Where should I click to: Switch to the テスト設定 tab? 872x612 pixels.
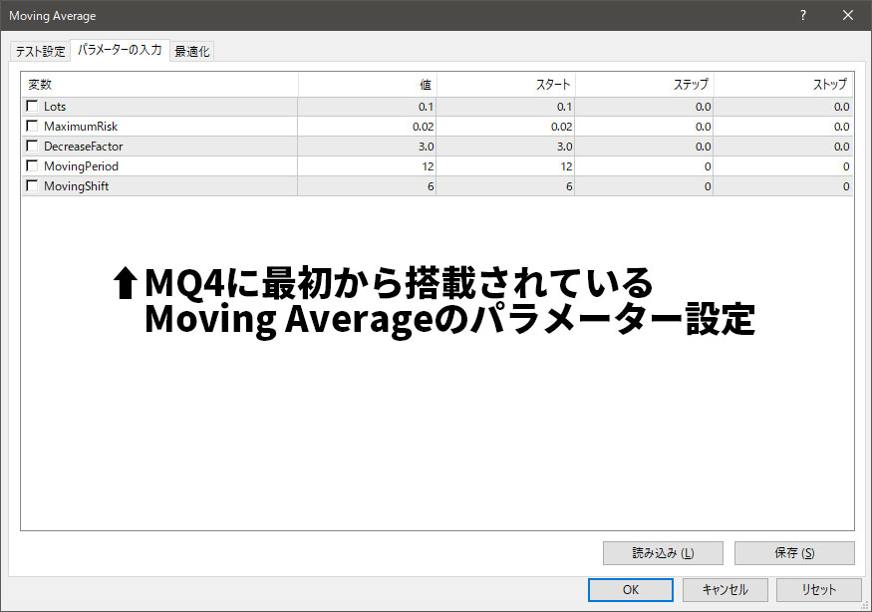pyautogui.click(x=40, y=52)
